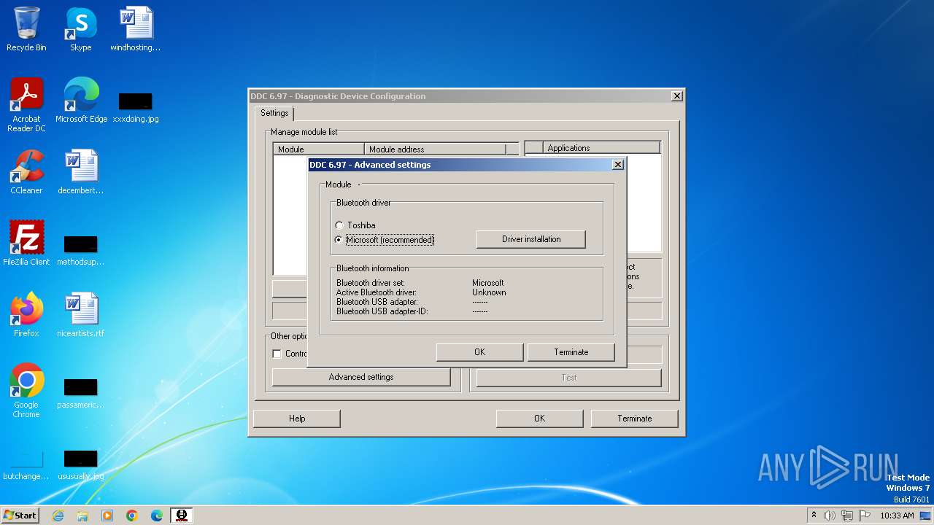
Task: Open File Explorer from the taskbar
Action: 82,516
